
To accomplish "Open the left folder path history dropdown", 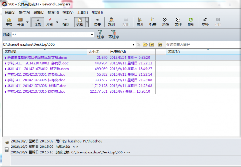I will point(133,45).
